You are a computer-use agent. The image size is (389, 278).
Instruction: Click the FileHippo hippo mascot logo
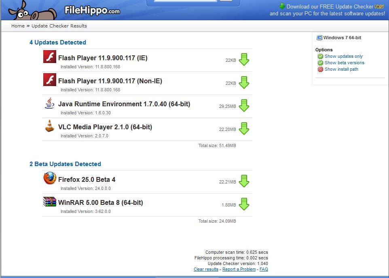point(32,11)
